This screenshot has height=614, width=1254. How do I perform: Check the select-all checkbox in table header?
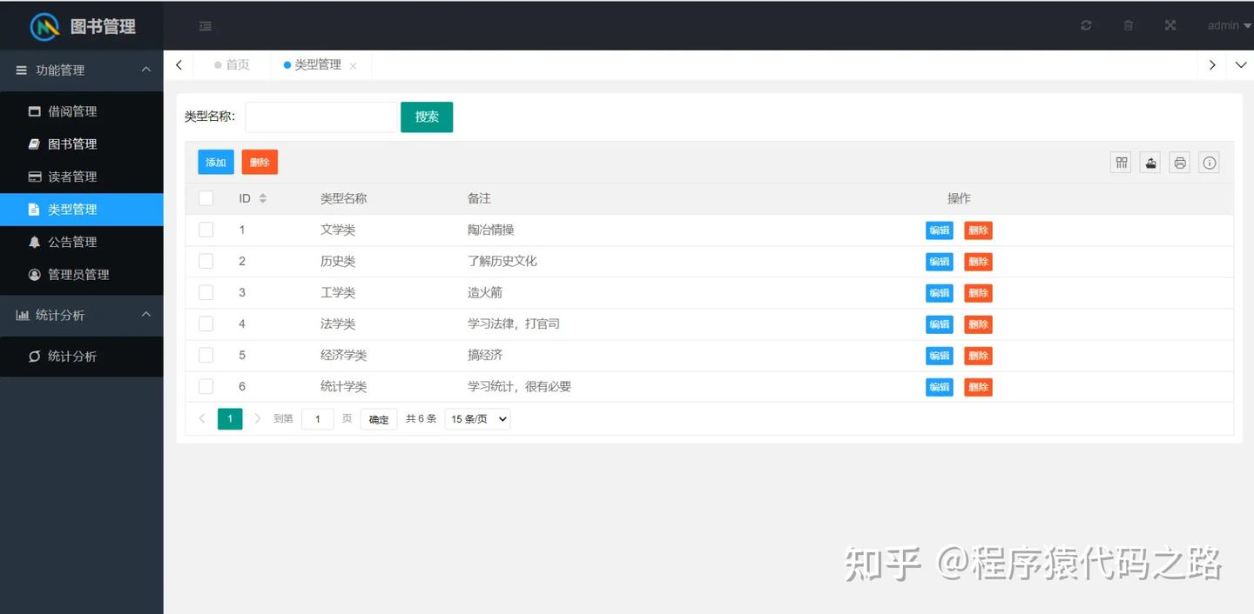click(206, 198)
